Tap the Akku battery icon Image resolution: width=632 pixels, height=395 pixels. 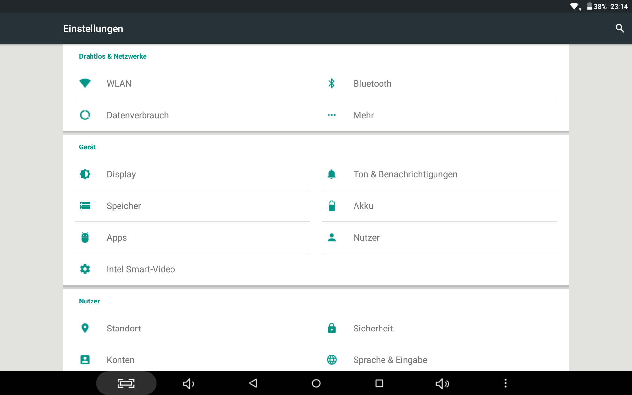(331, 206)
